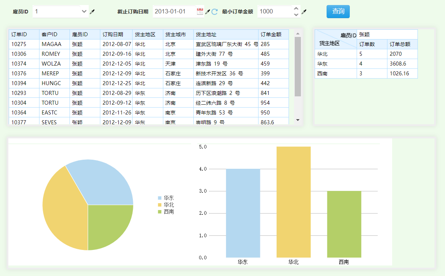Increase 最小订单金额 with the up arrow
Image resolution: width=445 pixels, height=276 pixels.
(x=296, y=9)
